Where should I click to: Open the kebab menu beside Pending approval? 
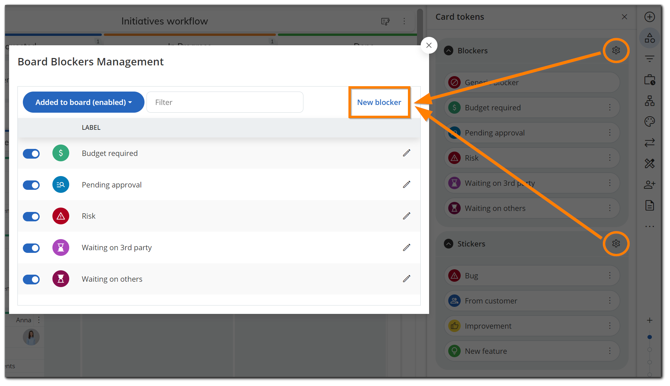tap(611, 132)
